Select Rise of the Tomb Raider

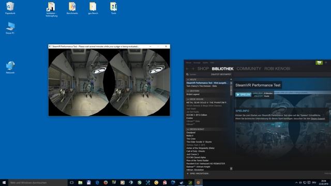point(198,161)
